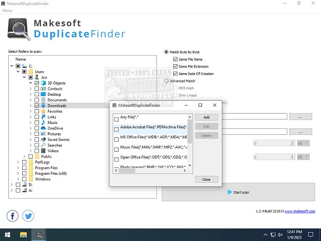Click the Saved Games icon
The width and height of the screenshot is (321, 241).
coord(43,139)
